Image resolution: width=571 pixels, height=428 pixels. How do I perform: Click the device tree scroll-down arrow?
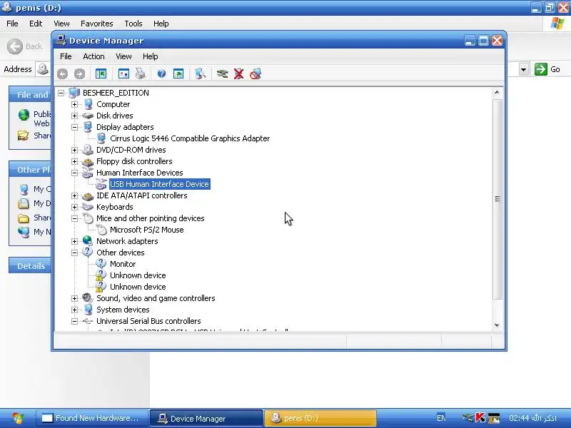497,325
